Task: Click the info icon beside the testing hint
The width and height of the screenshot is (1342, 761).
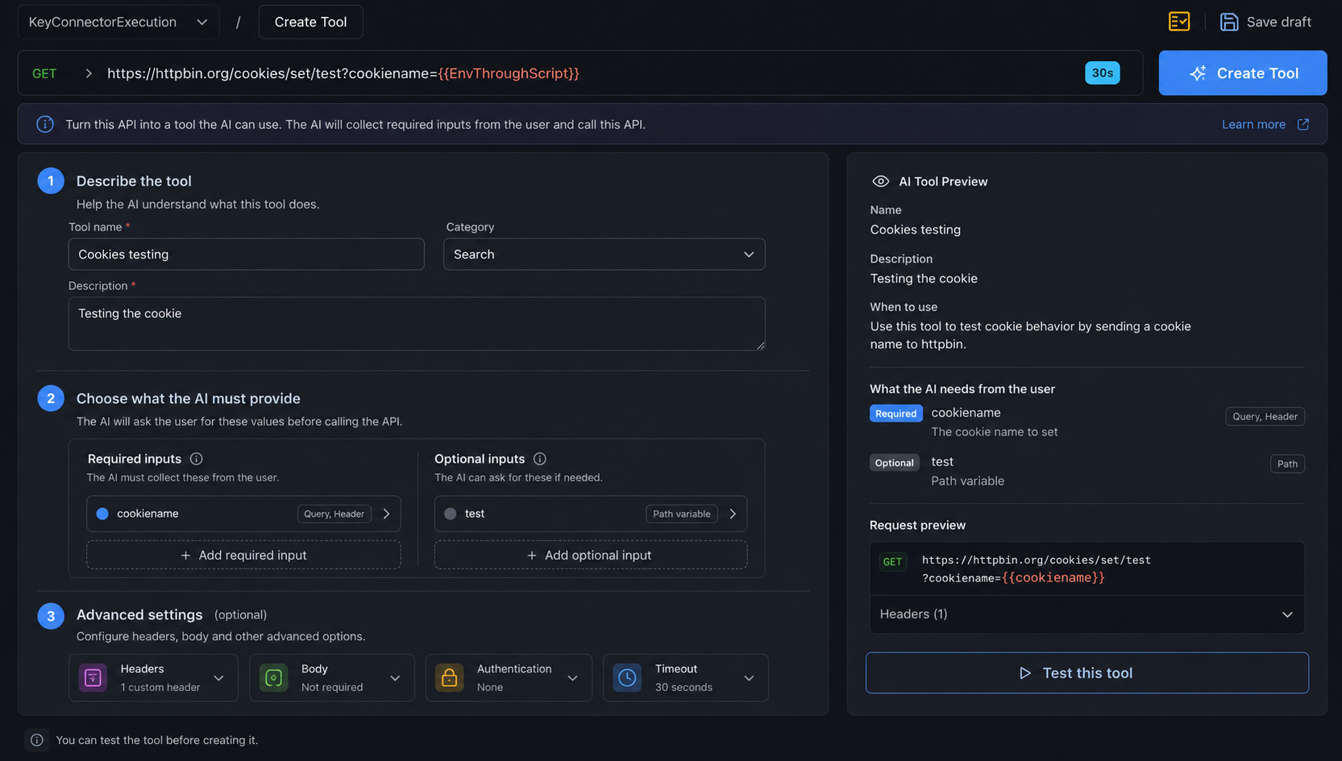Action: (x=37, y=740)
